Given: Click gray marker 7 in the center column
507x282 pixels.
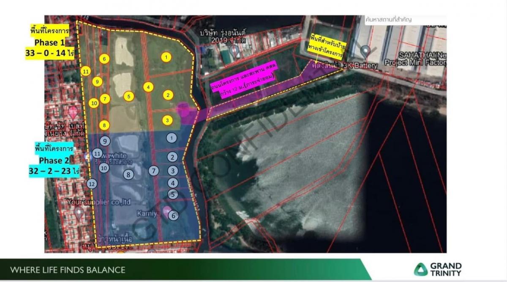Looking at the screenshot, I should pos(154,170).
